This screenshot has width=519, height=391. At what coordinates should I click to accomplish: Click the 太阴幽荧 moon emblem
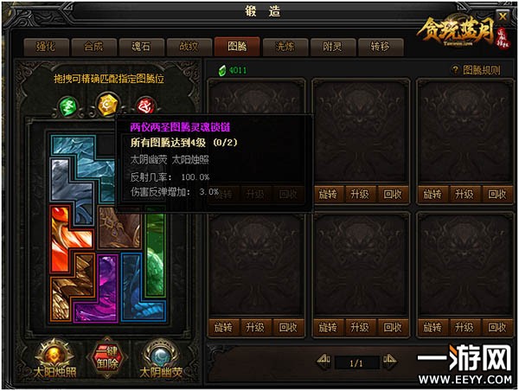coord(161,360)
